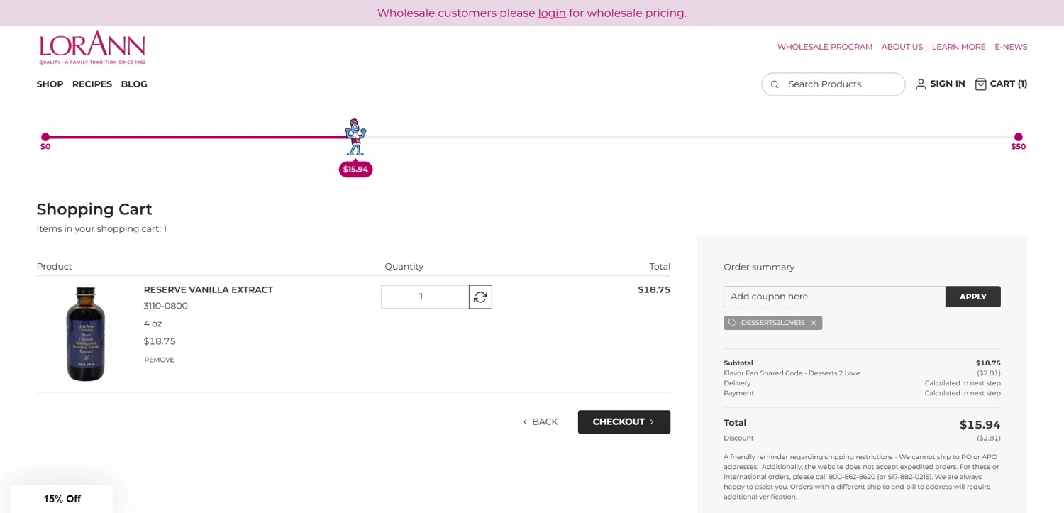Click the order Total $15.94 amount

pyautogui.click(x=980, y=425)
